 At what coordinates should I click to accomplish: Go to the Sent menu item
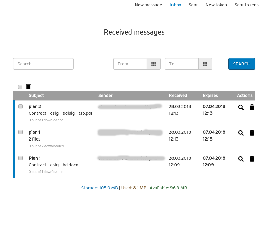(x=193, y=5)
